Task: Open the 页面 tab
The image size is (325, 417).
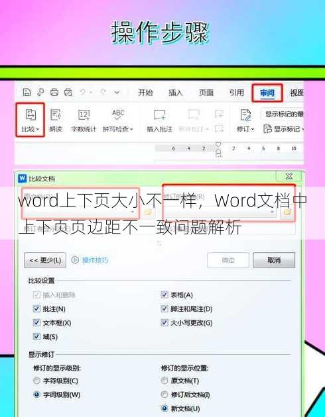Action: pyautogui.click(x=206, y=93)
